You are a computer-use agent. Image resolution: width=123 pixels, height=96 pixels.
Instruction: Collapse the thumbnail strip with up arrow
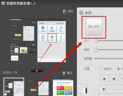37,71
